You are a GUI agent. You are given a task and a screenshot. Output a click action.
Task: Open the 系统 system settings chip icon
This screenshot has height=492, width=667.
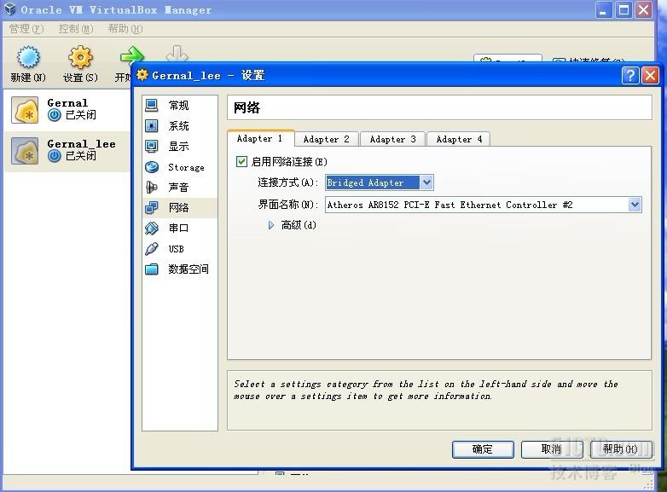point(152,126)
